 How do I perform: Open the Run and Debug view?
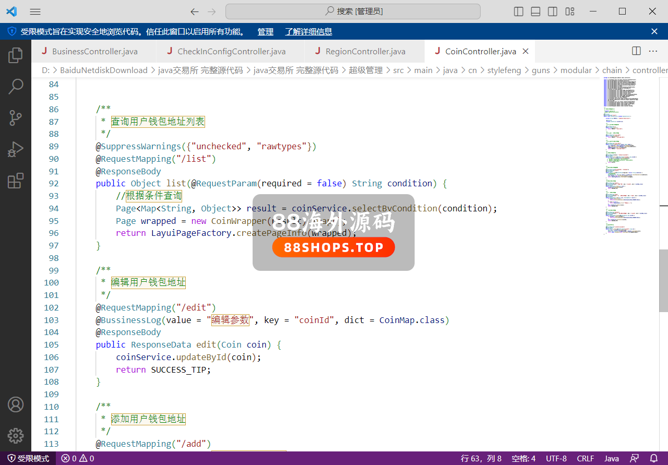(16, 150)
